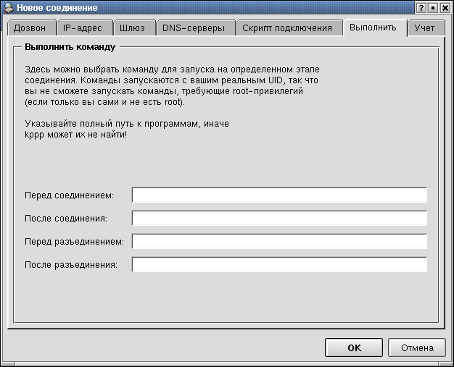Click the Перед соединением: label text

(x=69, y=196)
